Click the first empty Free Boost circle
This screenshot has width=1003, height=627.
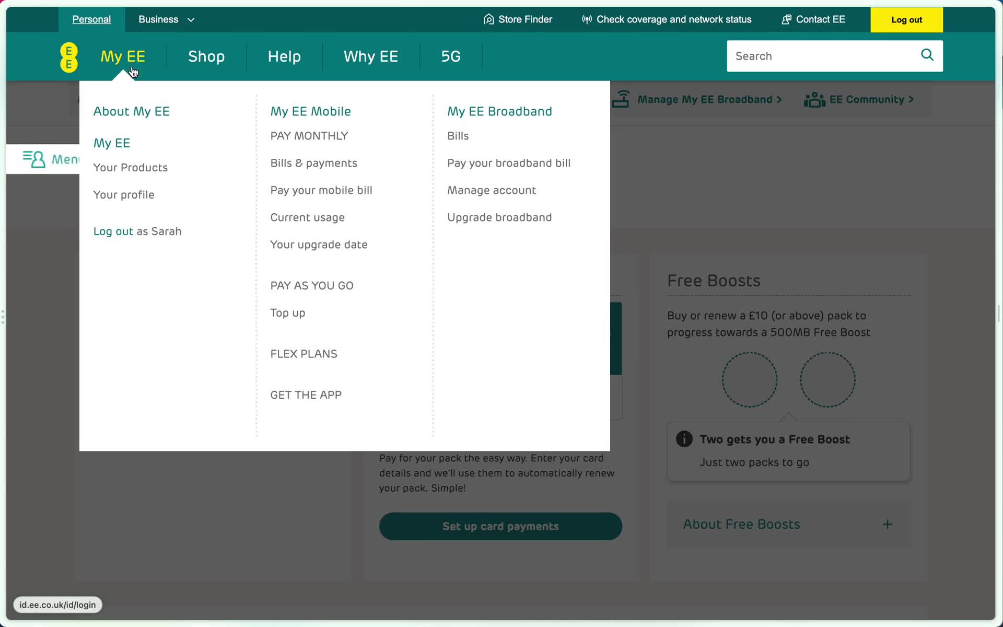[x=750, y=379]
